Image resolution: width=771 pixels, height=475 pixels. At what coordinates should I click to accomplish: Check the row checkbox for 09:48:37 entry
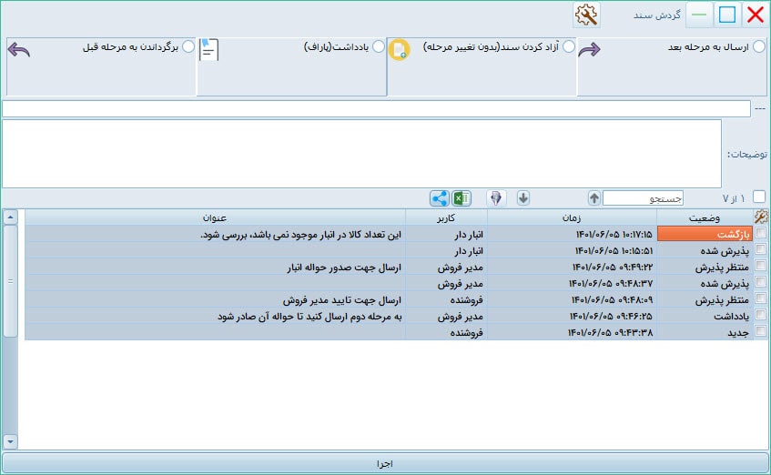(x=761, y=282)
